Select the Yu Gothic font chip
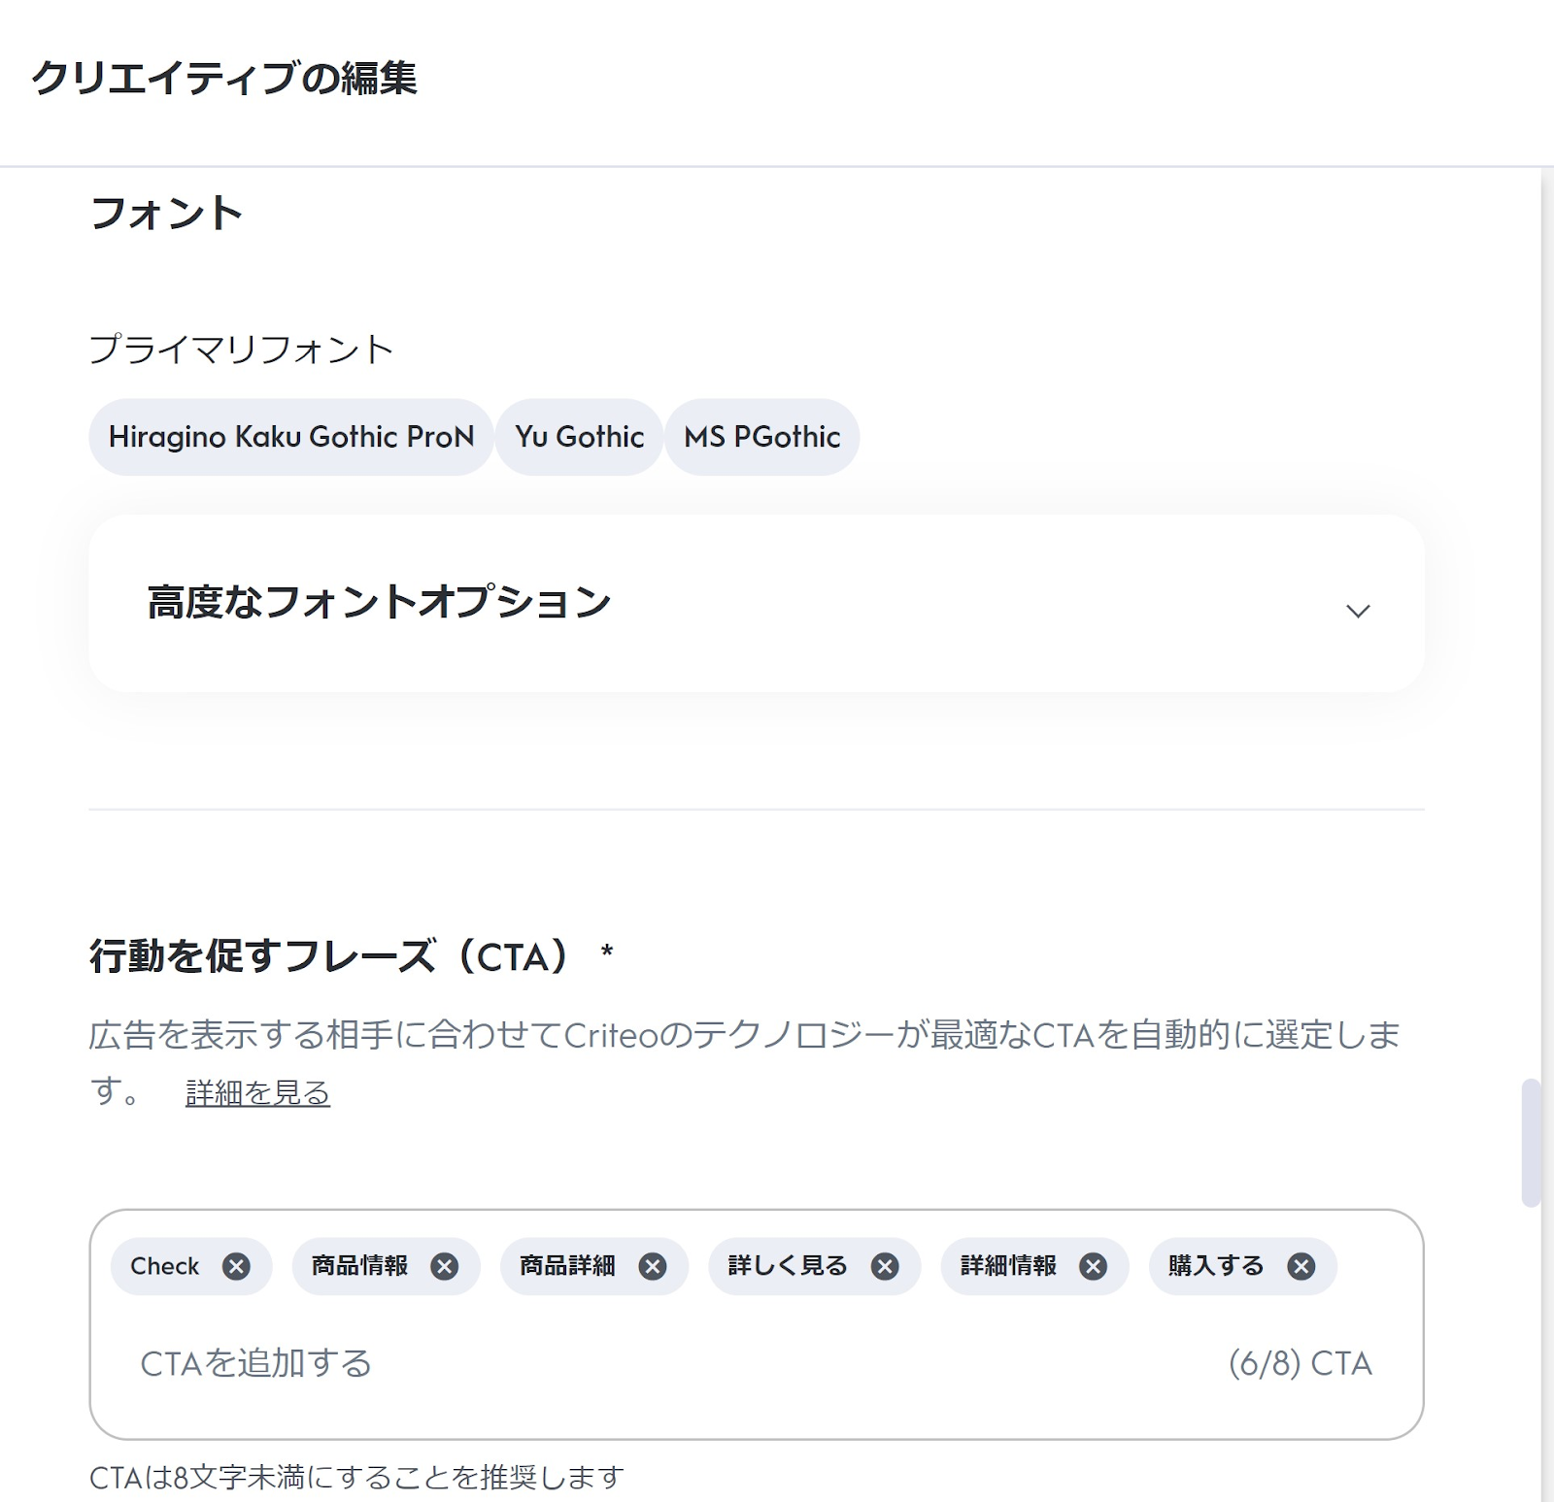The image size is (1554, 1502). click(580, 437)
